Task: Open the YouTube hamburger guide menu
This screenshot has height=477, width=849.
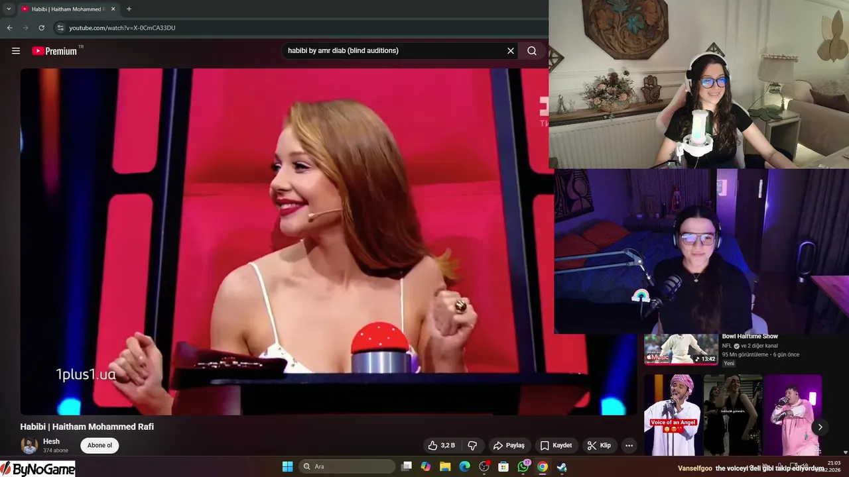Action: tap(16, 51)
